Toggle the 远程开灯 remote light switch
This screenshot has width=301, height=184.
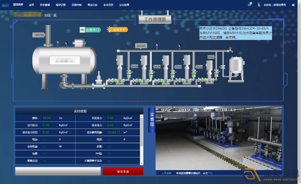117,30
